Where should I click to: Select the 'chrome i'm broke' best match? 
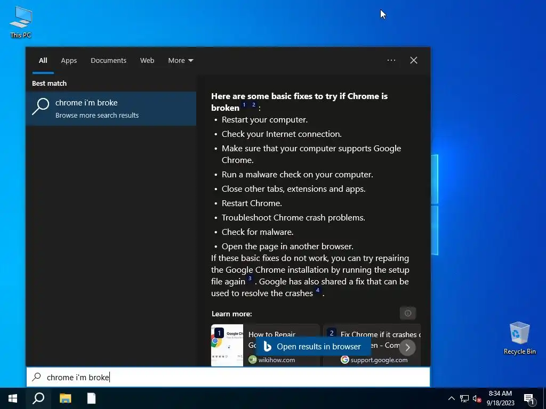(111, 109)
